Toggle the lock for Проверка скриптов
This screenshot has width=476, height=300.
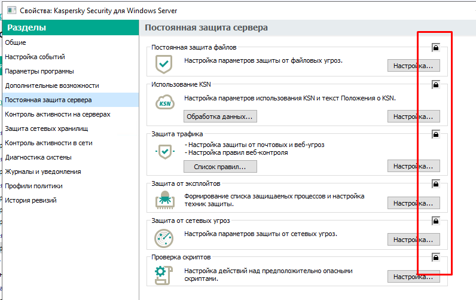pyautogui.click(x=435, y=258)
